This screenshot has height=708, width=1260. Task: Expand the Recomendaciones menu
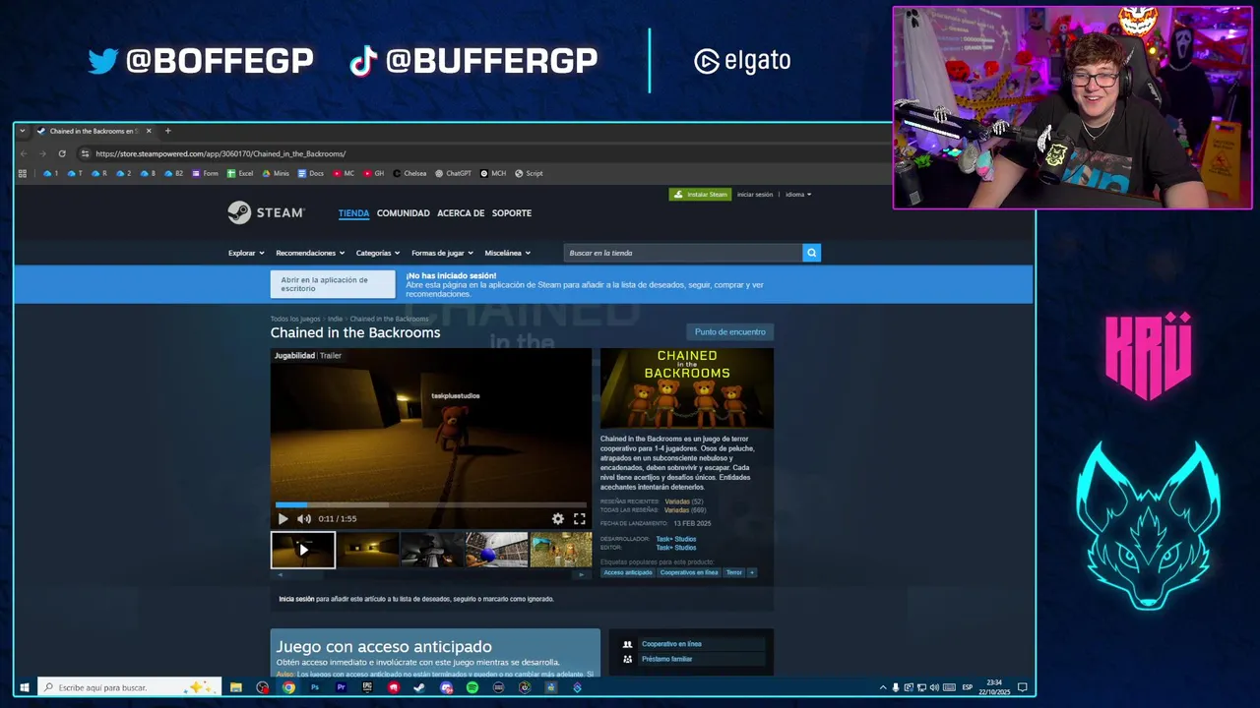pyautogui.click(x=310, y=253)
